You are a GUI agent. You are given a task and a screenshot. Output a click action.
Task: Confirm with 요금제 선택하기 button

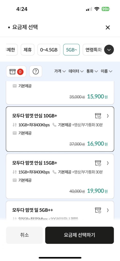pos(80,235)
